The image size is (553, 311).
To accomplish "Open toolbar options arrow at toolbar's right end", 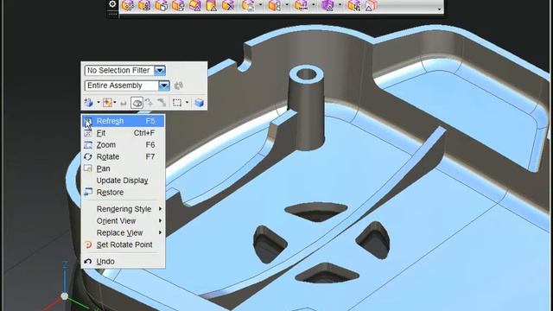I will click(439, 10).
